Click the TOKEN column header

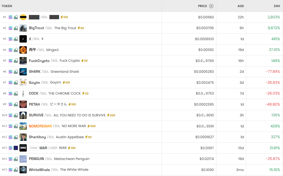pyautogui.click(x=7, y=6)
